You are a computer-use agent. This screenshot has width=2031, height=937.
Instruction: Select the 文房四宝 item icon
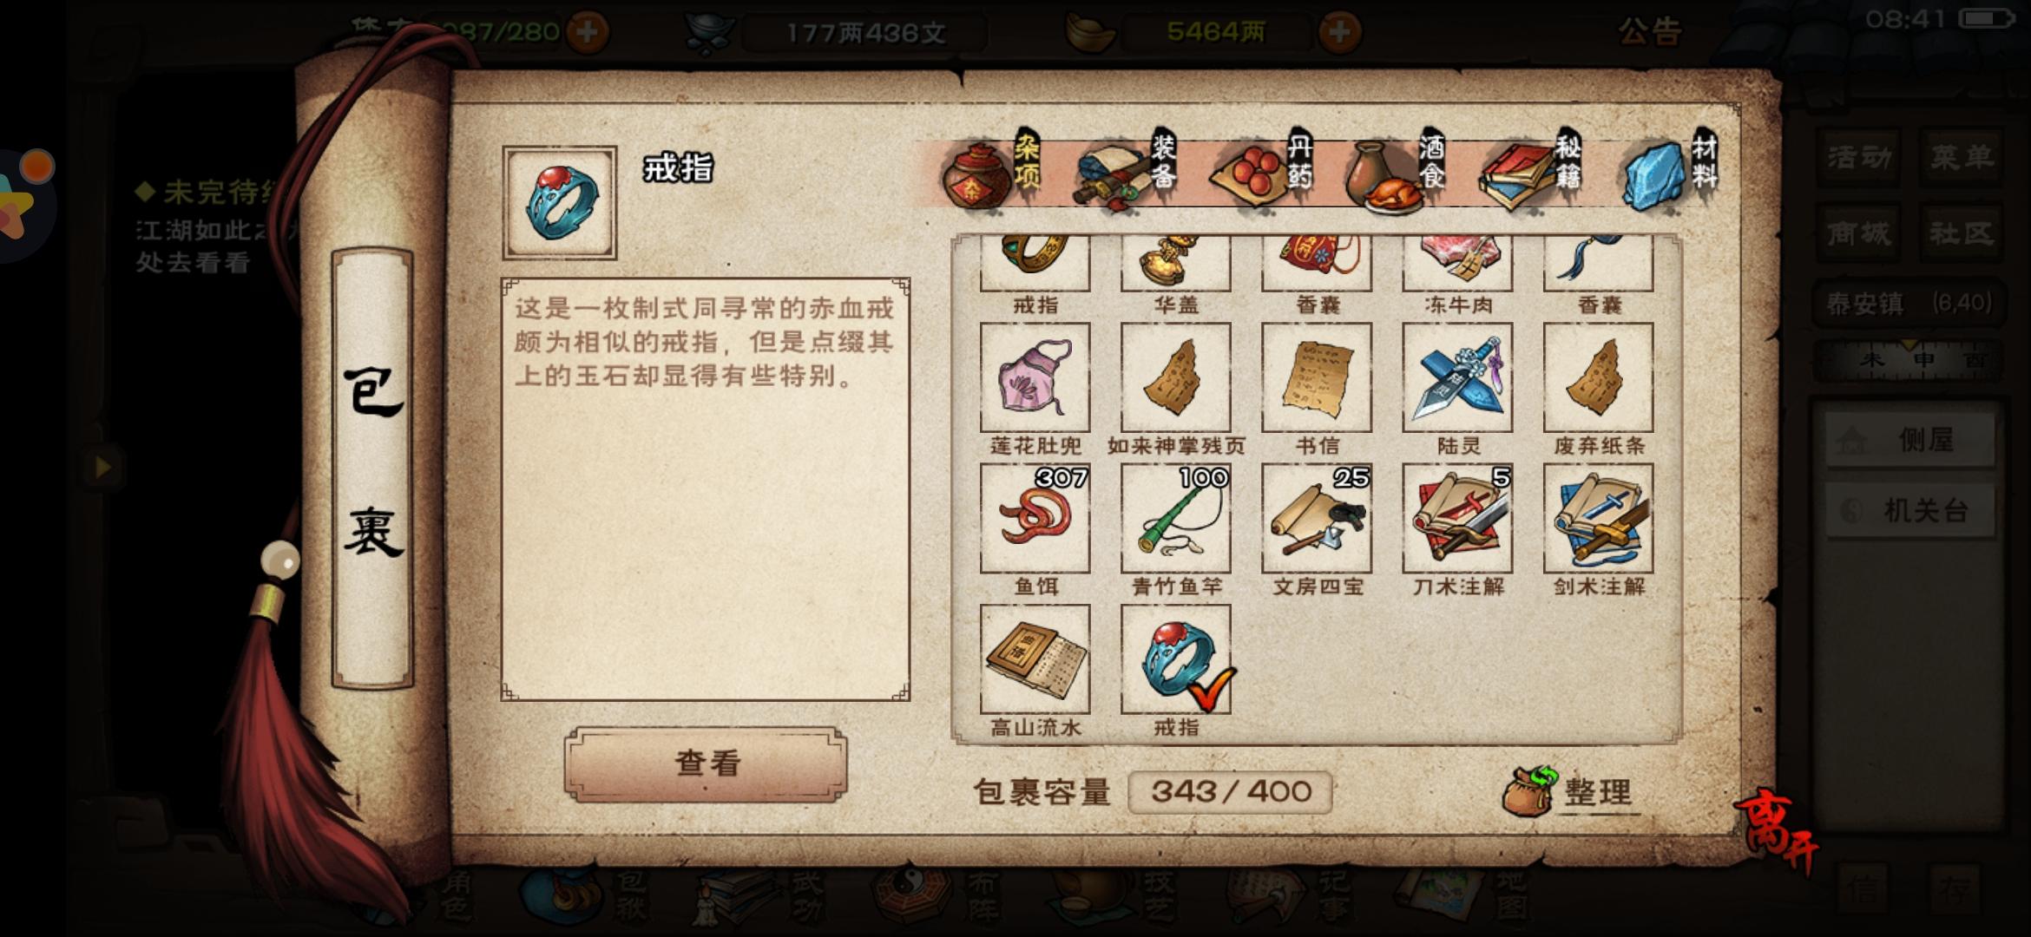[x=1317, y=518]
